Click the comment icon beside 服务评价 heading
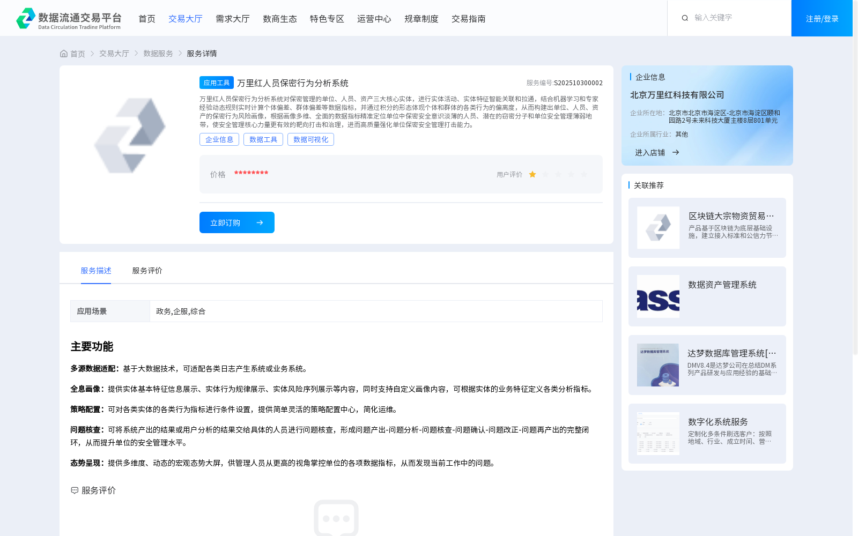The height and width of the screenshot is (536, 858). [75, 490]
